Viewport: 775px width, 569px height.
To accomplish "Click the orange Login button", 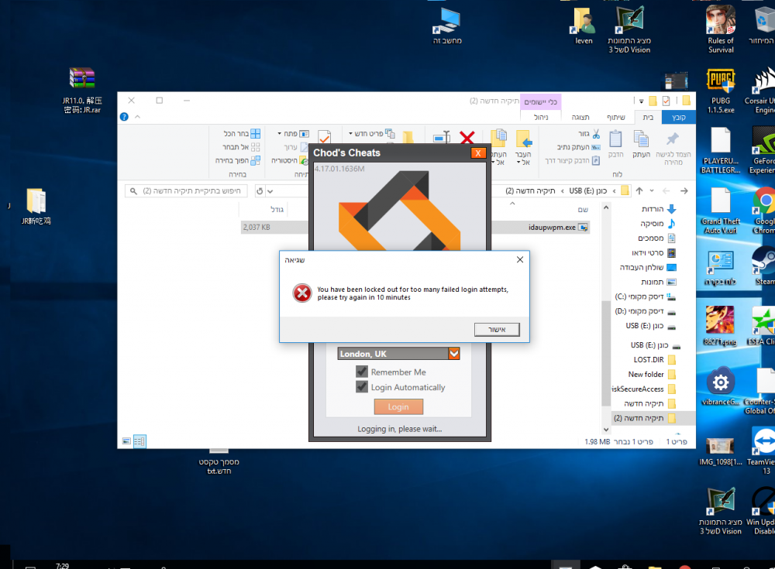I will pyautogui.click(x=398, y=407).
